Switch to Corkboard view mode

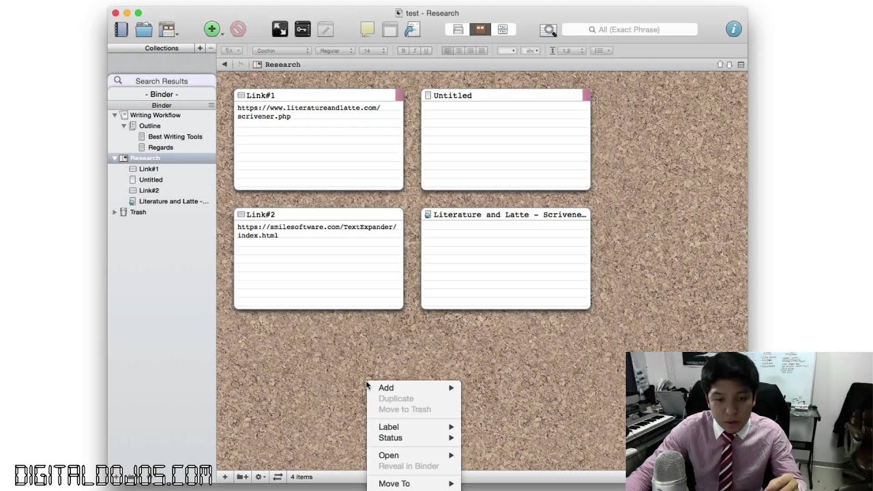coord(480,29)
